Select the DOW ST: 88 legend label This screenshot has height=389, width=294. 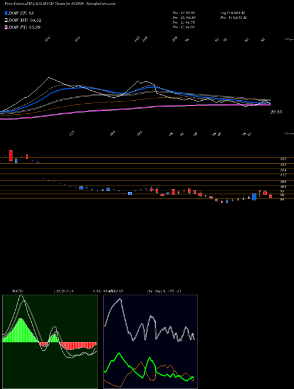tap(21, 13)
